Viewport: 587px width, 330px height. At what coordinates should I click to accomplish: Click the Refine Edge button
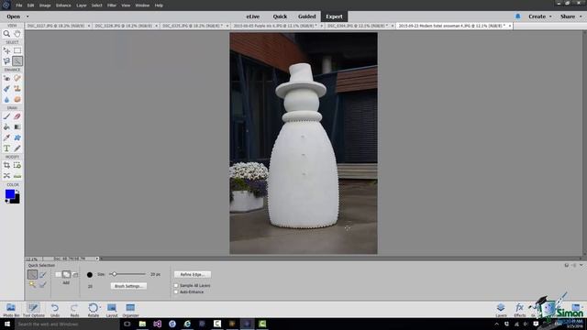pyautogui.click(x=193, y=275)
